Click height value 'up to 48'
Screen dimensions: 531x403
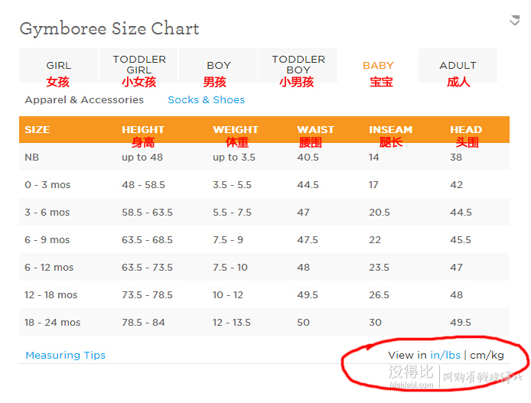(142, 158)
